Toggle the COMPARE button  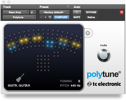[61, 17]
